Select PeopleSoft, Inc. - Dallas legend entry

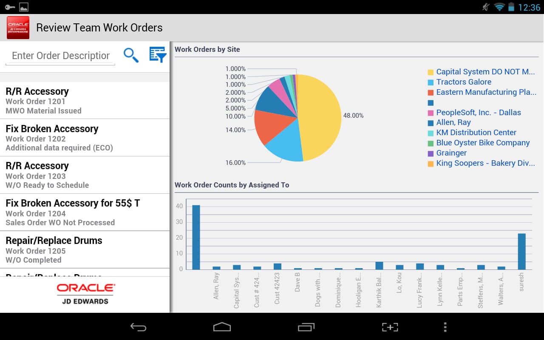click(x=479, y=113)
